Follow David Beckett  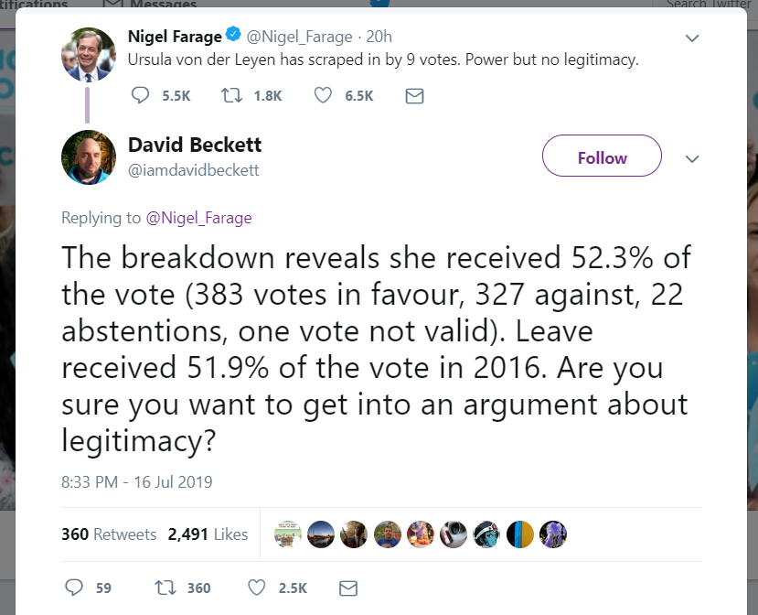tap(602, 156)
